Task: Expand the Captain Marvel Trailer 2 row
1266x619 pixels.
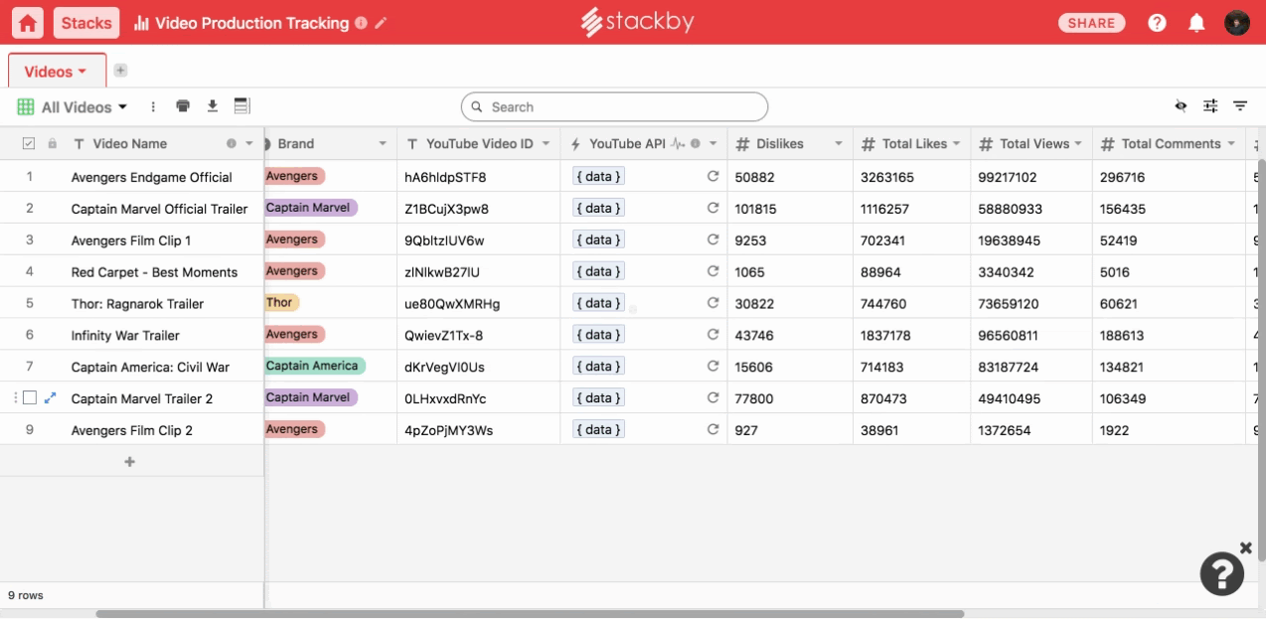Action: [x=51, y=398]
